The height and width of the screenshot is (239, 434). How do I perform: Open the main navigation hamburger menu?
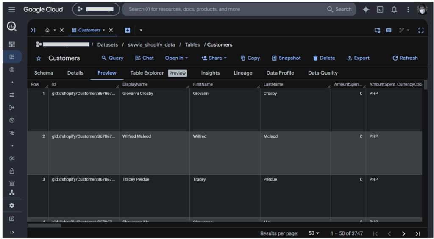tap(11, 9)
